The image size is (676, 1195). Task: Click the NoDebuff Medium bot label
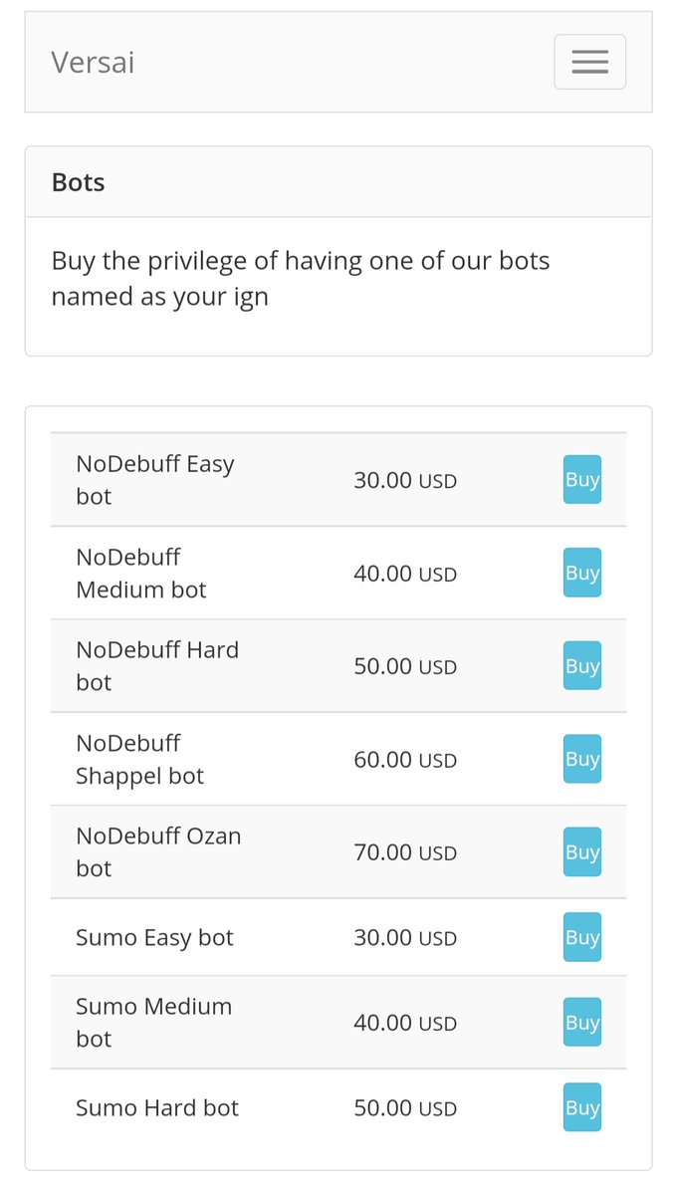click(x=140, y=573)
